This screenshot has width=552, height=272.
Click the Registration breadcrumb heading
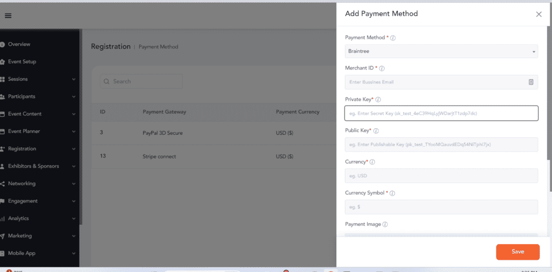pyautogui.click(x=111, y=46)
